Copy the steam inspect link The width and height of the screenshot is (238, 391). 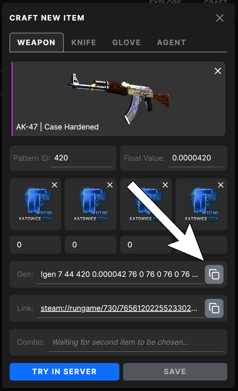(x=214, y=308)
